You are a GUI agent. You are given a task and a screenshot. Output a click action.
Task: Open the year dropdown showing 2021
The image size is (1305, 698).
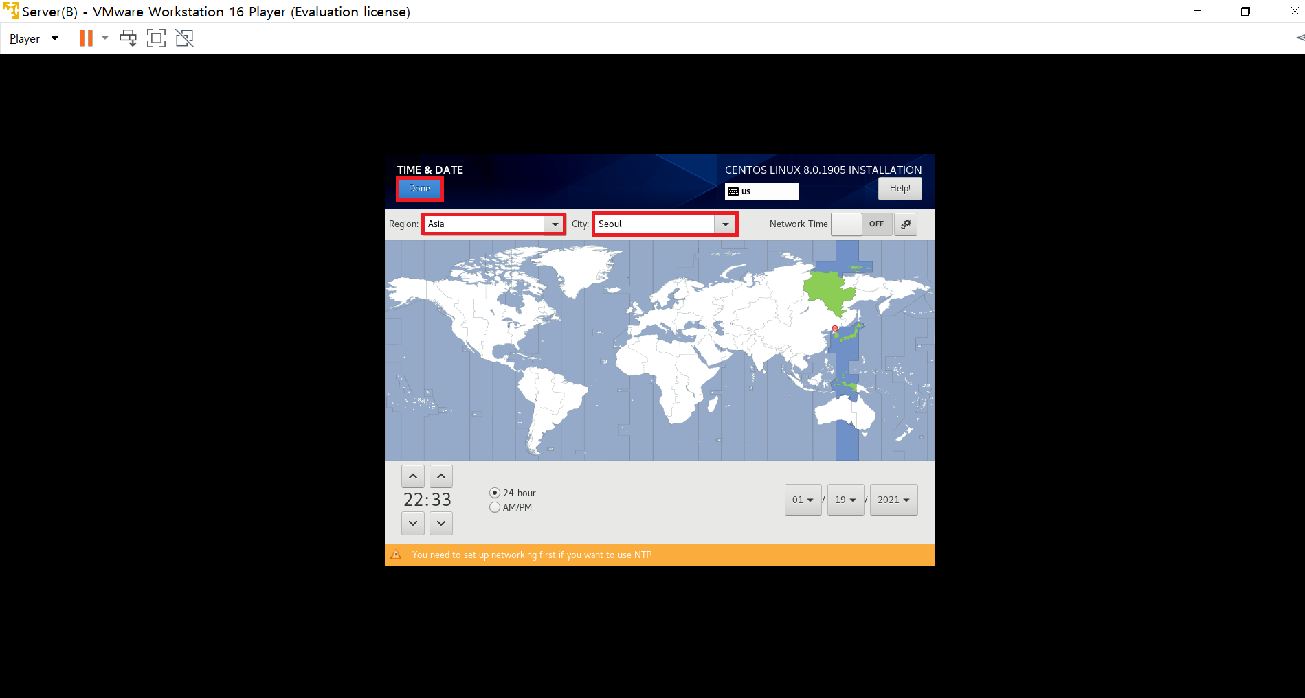pos(893,500)
